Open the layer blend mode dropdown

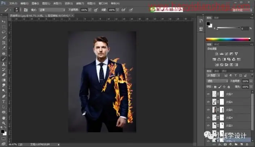pyautogui.click(x=217, y=81)
